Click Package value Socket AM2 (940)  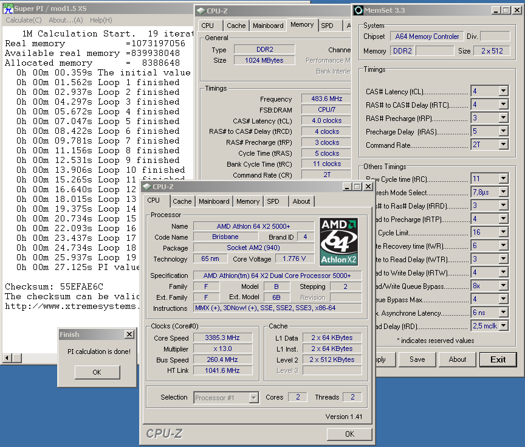tap(253, 248)
